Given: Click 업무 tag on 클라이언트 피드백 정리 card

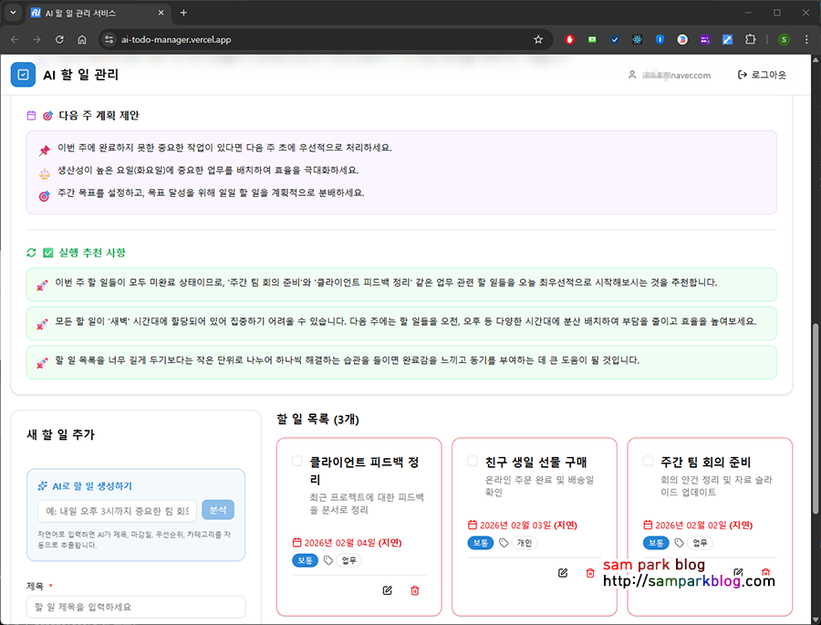Looking at the screenshot, I should point(348,560).
